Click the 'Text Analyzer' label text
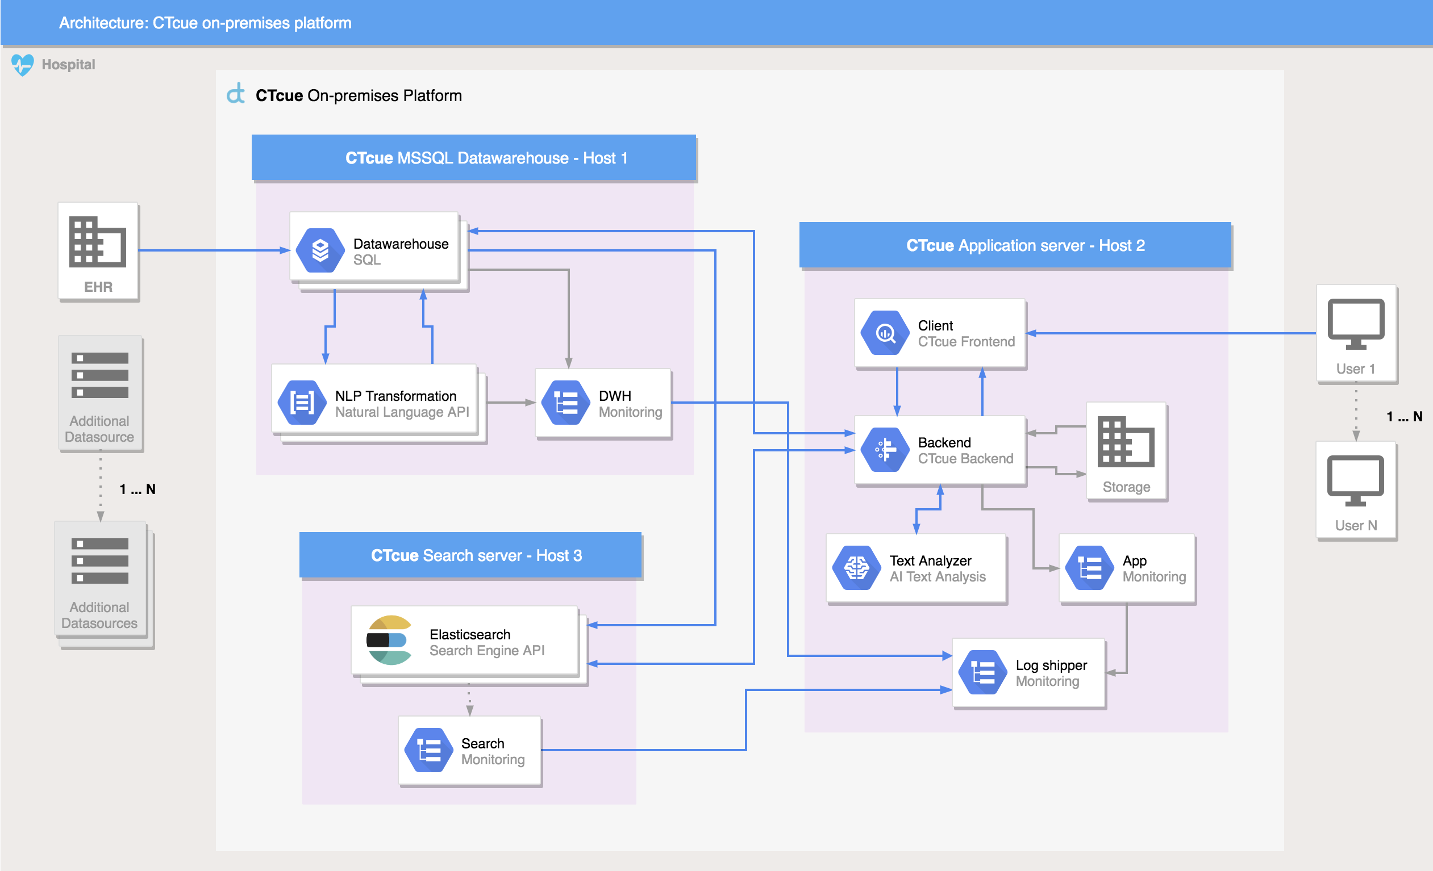This screenshot has width=1433, height=871. (x=930, y=561)
